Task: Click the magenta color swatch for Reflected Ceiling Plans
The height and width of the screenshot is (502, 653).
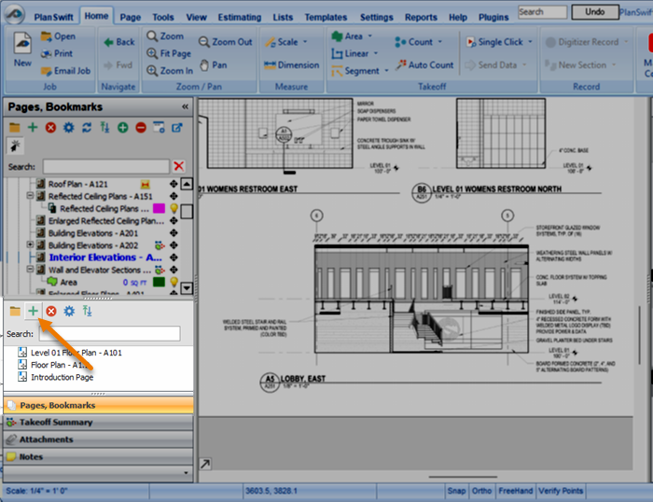Action: point(159,208)
